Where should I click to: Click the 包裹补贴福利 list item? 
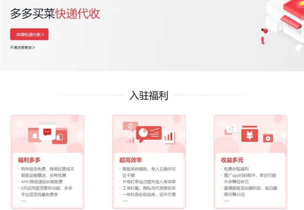[x=236, y=169]
